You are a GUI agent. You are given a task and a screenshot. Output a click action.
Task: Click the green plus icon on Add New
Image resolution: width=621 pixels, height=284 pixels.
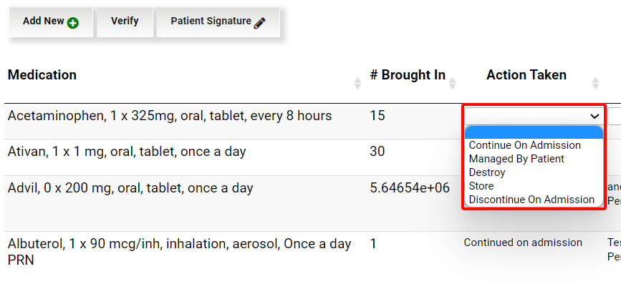click(72, 23)
